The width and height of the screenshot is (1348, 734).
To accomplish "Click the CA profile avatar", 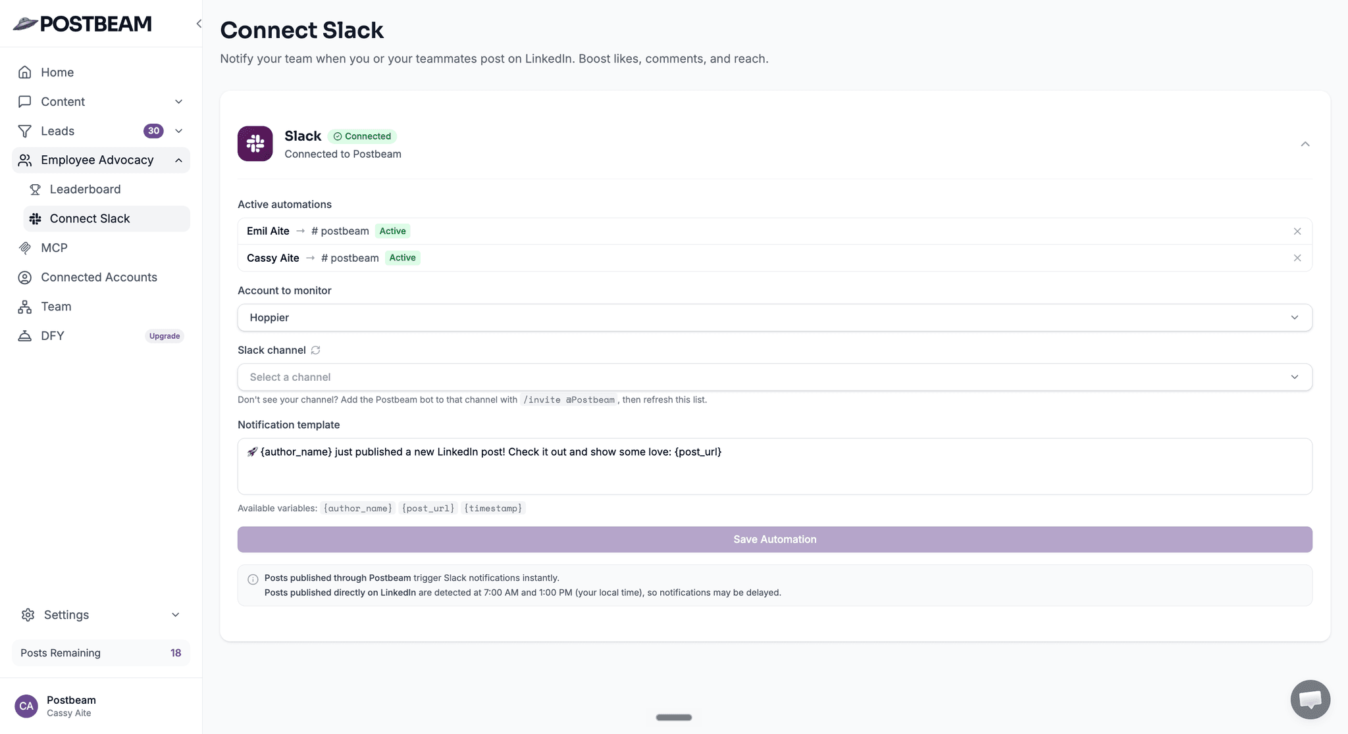I will pos(26,706).
